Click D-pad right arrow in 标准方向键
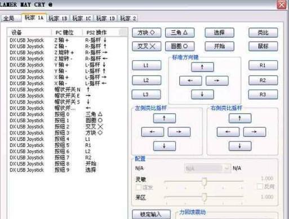 217,81
